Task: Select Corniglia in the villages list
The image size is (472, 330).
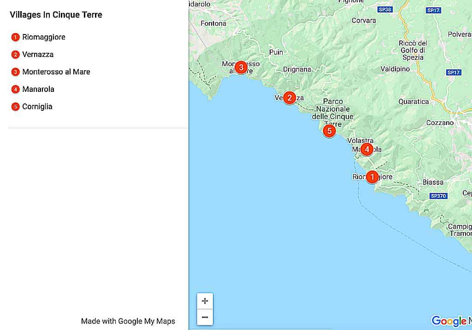Action: [x=37, y=107]
